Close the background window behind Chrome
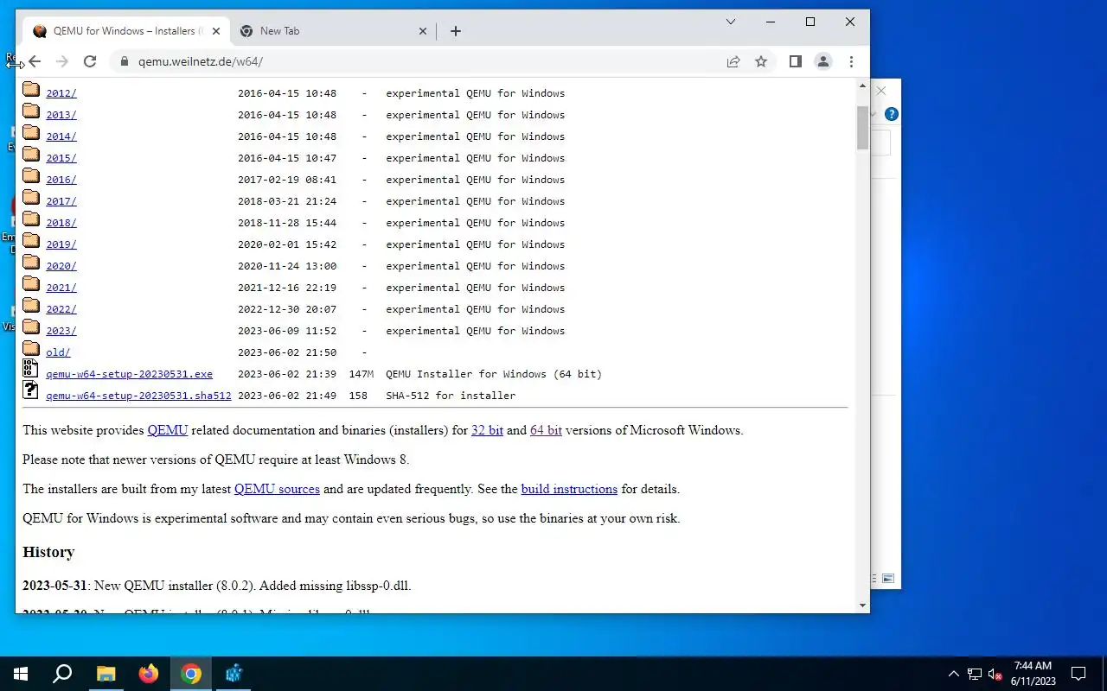This screenshot has width=1107, height=691. pos(881,91)
